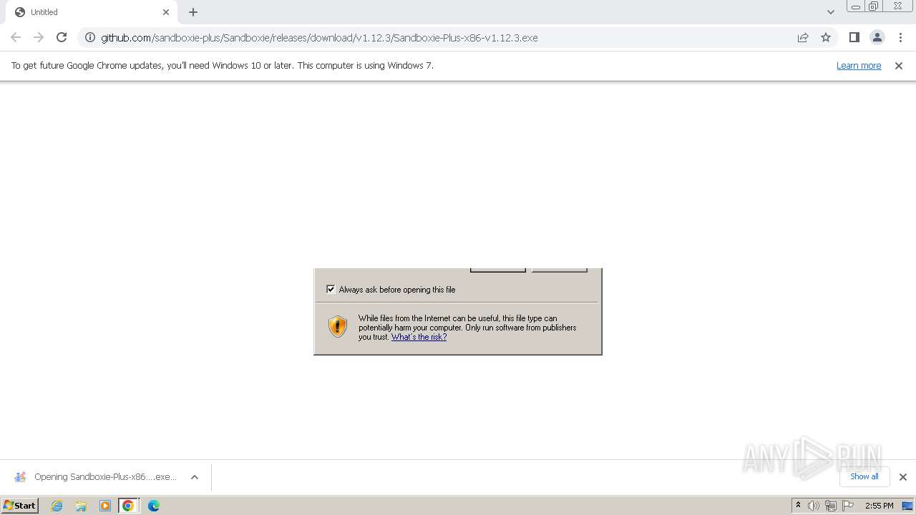Screen dimensions: 916x515
Task: Open the Chrome profile avatar
Action: [x=877, y=37]
